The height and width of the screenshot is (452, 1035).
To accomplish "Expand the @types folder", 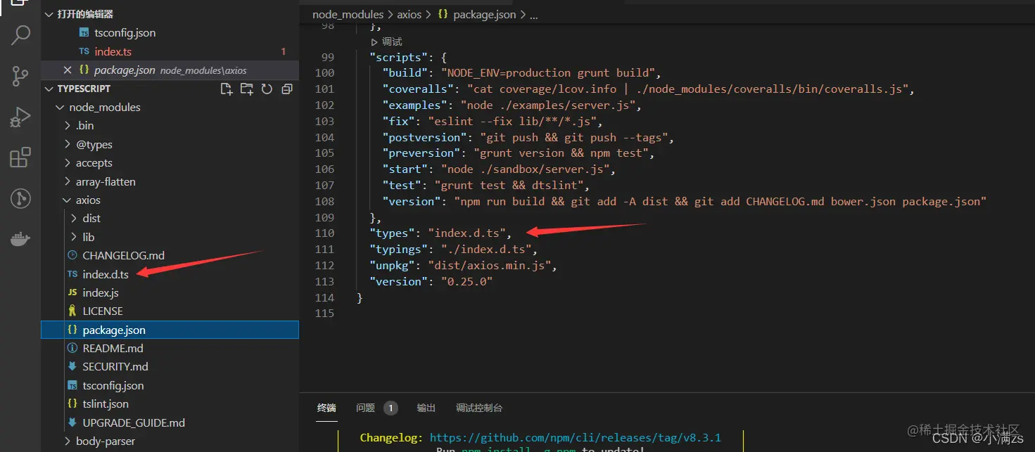I will pyautogui.click(x=68, y=144).
